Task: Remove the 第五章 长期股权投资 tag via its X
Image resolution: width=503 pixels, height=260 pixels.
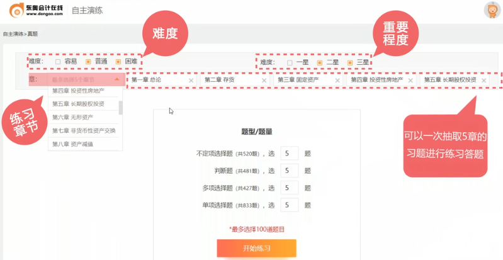Action: point(484,81)
